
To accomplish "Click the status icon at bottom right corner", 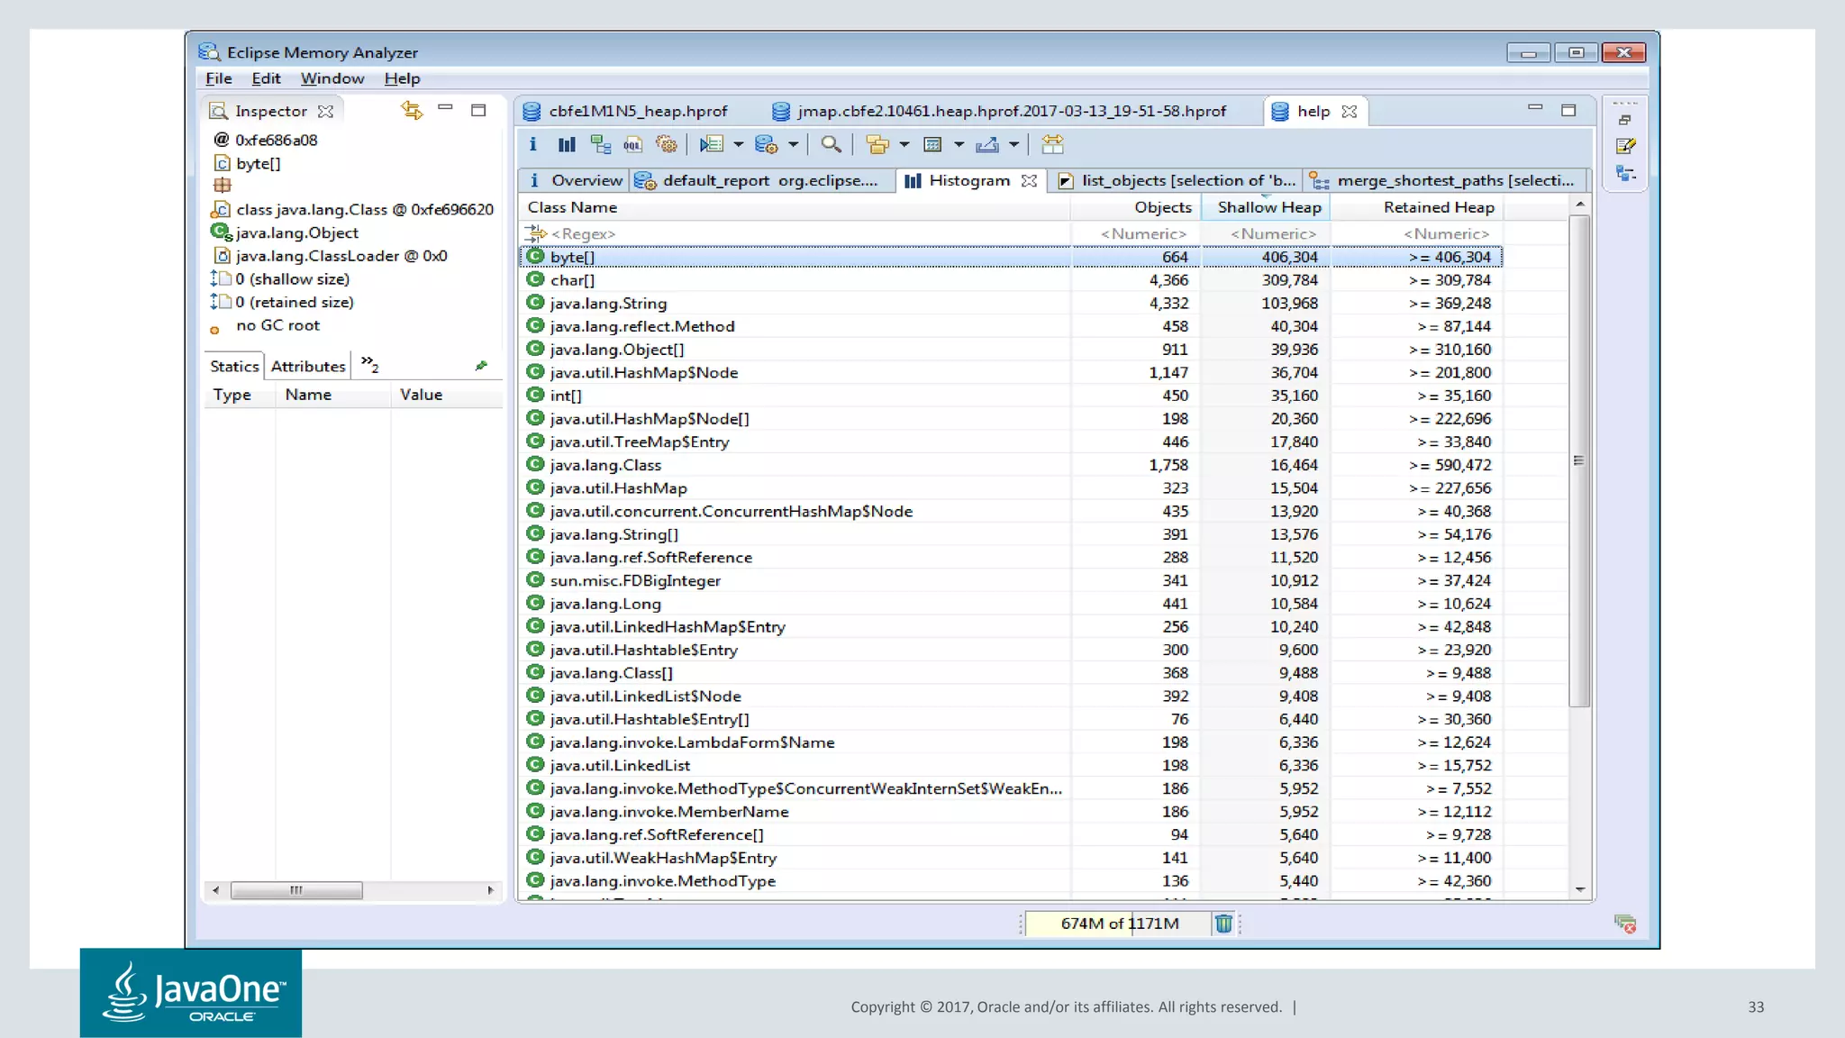I will pos(1625,924).
